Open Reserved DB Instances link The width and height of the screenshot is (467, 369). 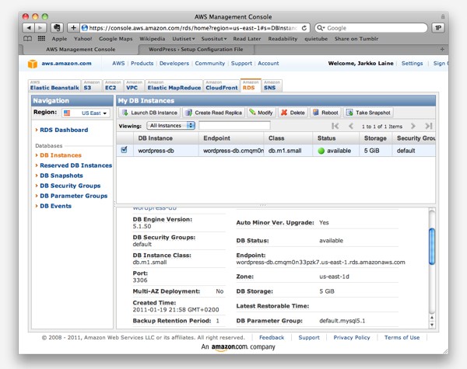point(76,165)
